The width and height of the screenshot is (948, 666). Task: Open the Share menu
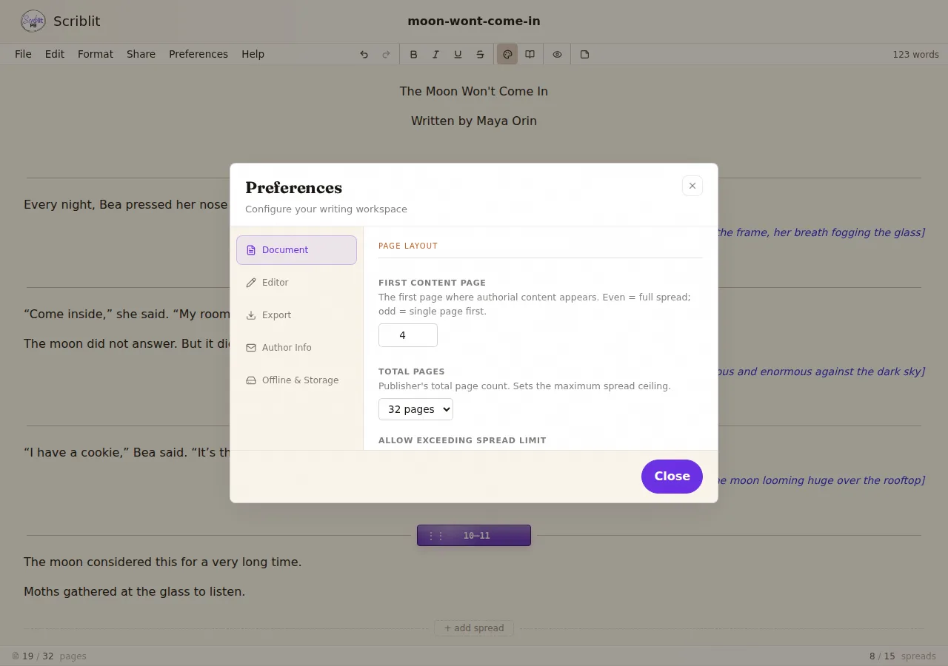coord(141,54)
